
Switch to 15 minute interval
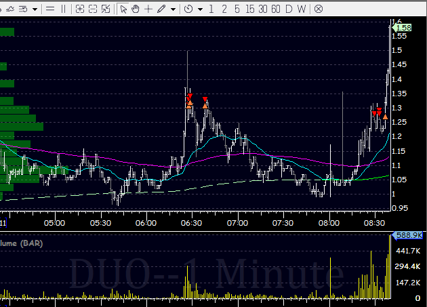pyautogui.click(x=249, y=9)
